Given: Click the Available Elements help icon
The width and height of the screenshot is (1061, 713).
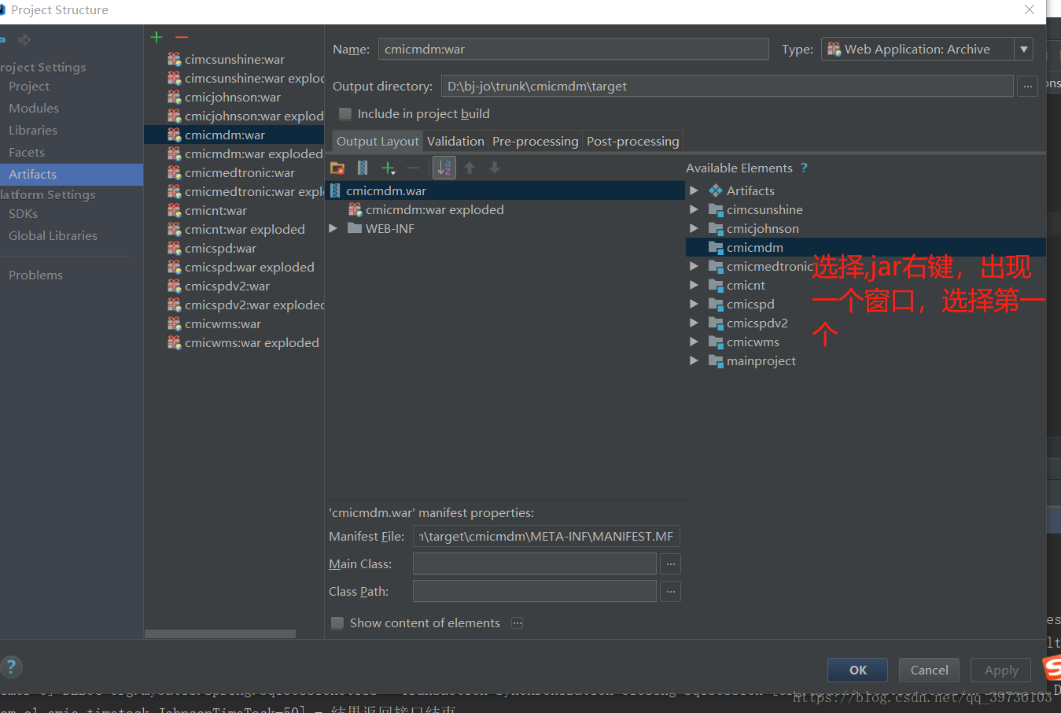Looking at the screenshot, I should (x=804, y=168).
